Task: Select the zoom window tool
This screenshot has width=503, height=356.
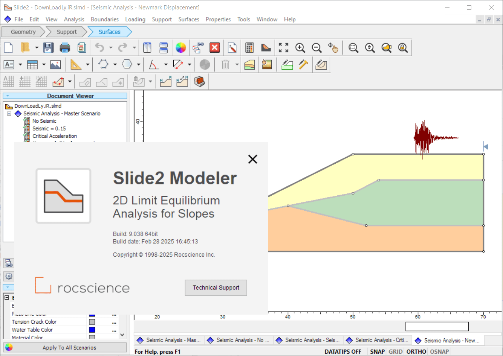Action: 353,48
